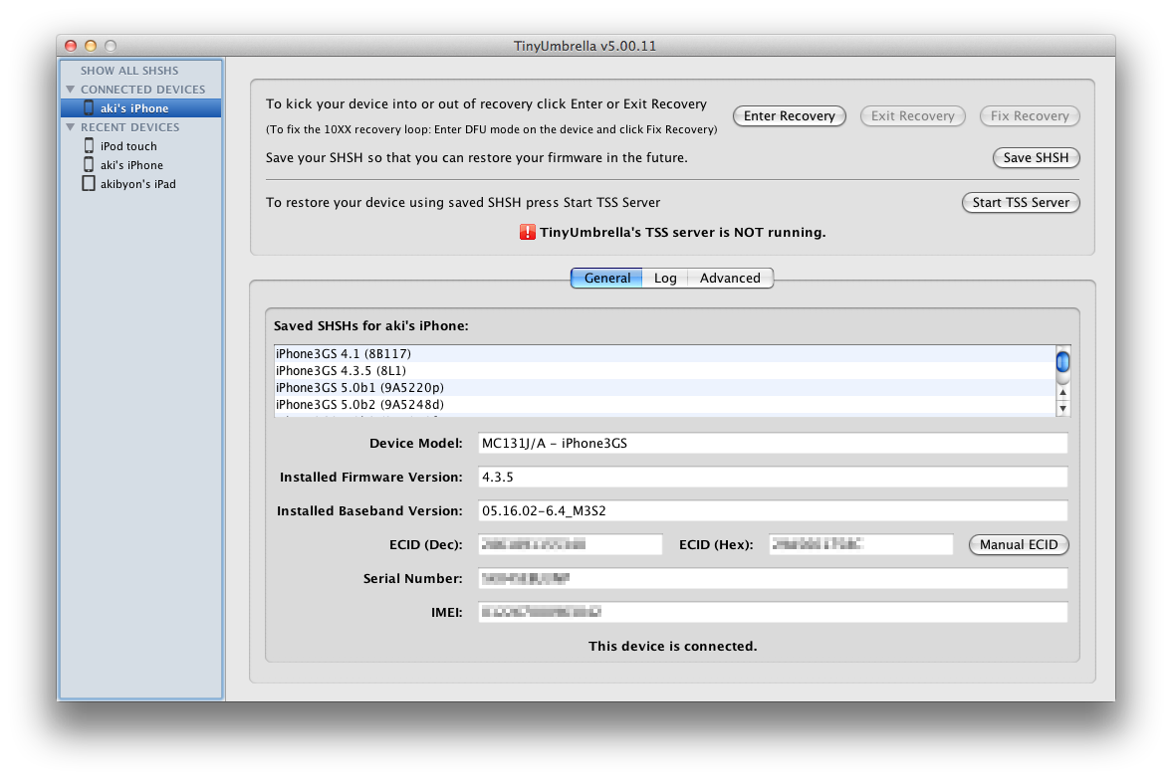Image resolution: width=1172 pixels, height=780 pixels.
Task: Click the iPad icon beside akibyon's iPad
Action: point(89,183)
